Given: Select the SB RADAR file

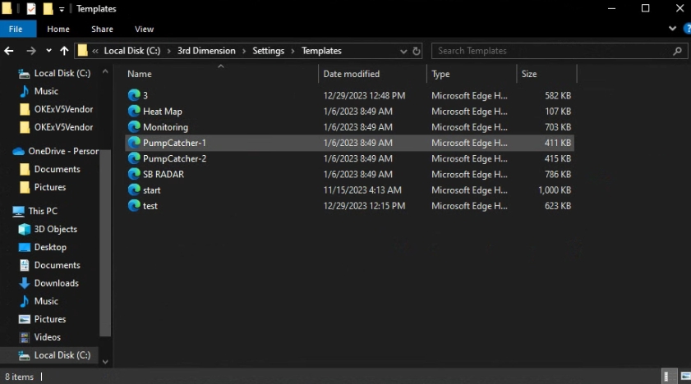Looking at the screenshot, I should [162, 174].
